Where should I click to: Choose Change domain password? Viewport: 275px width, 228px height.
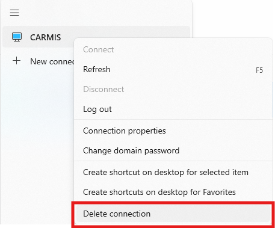(x=131, y=151)
